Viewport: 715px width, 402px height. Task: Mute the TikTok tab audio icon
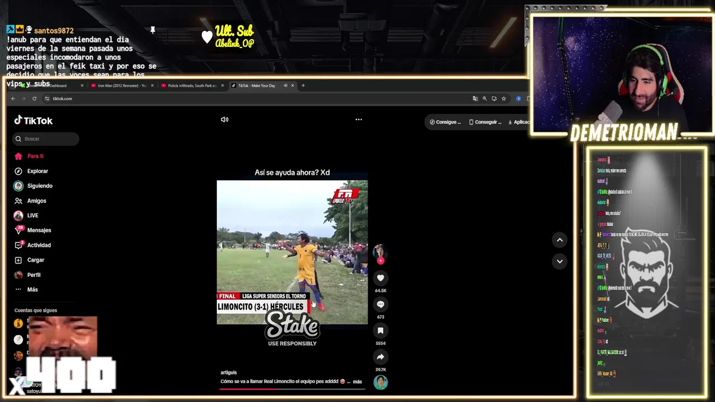pyautogui.click(x=285, y=85)
